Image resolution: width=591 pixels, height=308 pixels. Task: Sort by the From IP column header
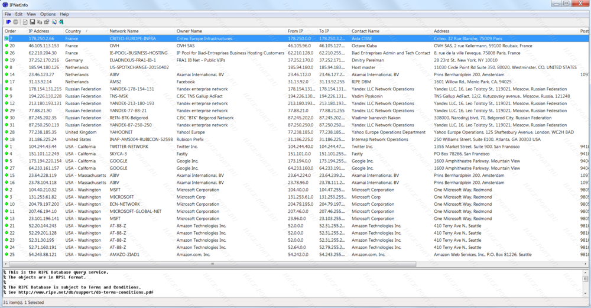pyautogui.click(x=301, y=31)
